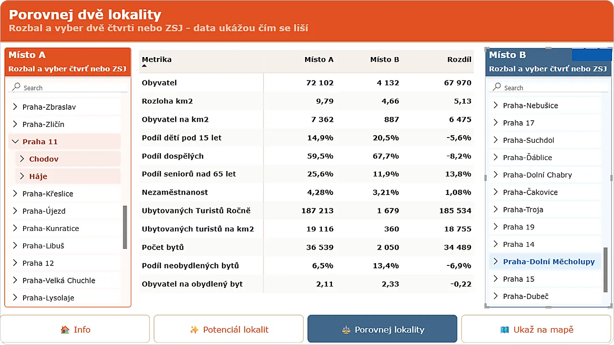Image resolution: width=614 pixels, height=345 pixels.
Task: Click the scales icon on Porovnej lokality
Action: [x=346, y=330]
